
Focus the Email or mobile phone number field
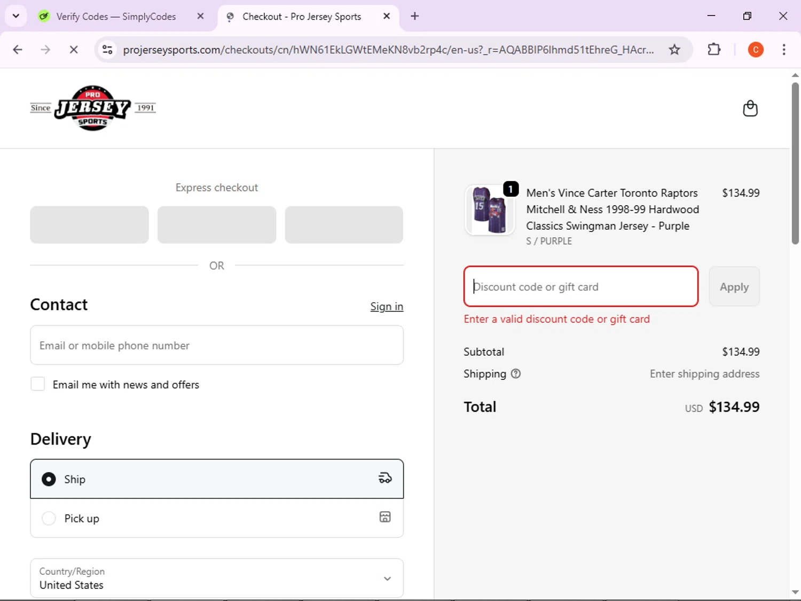coord(217,346)
